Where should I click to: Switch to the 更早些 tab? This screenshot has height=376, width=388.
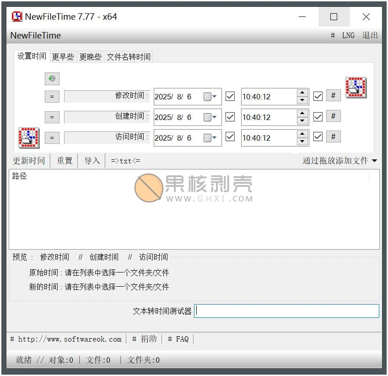(x=63, y=57)
